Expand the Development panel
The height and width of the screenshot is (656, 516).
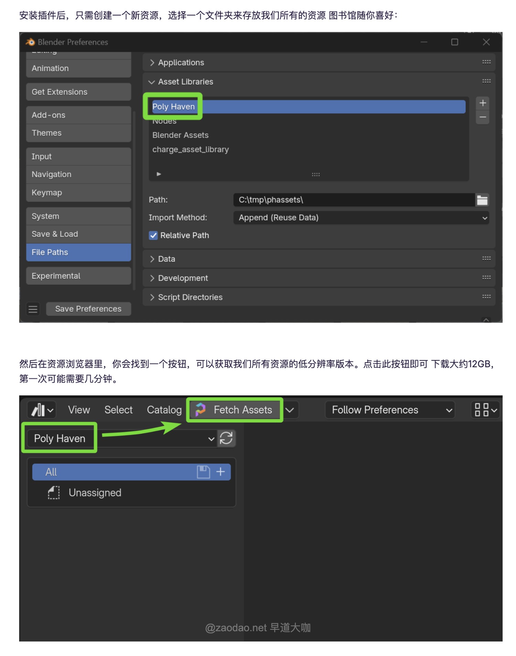(x=152, y=278)
